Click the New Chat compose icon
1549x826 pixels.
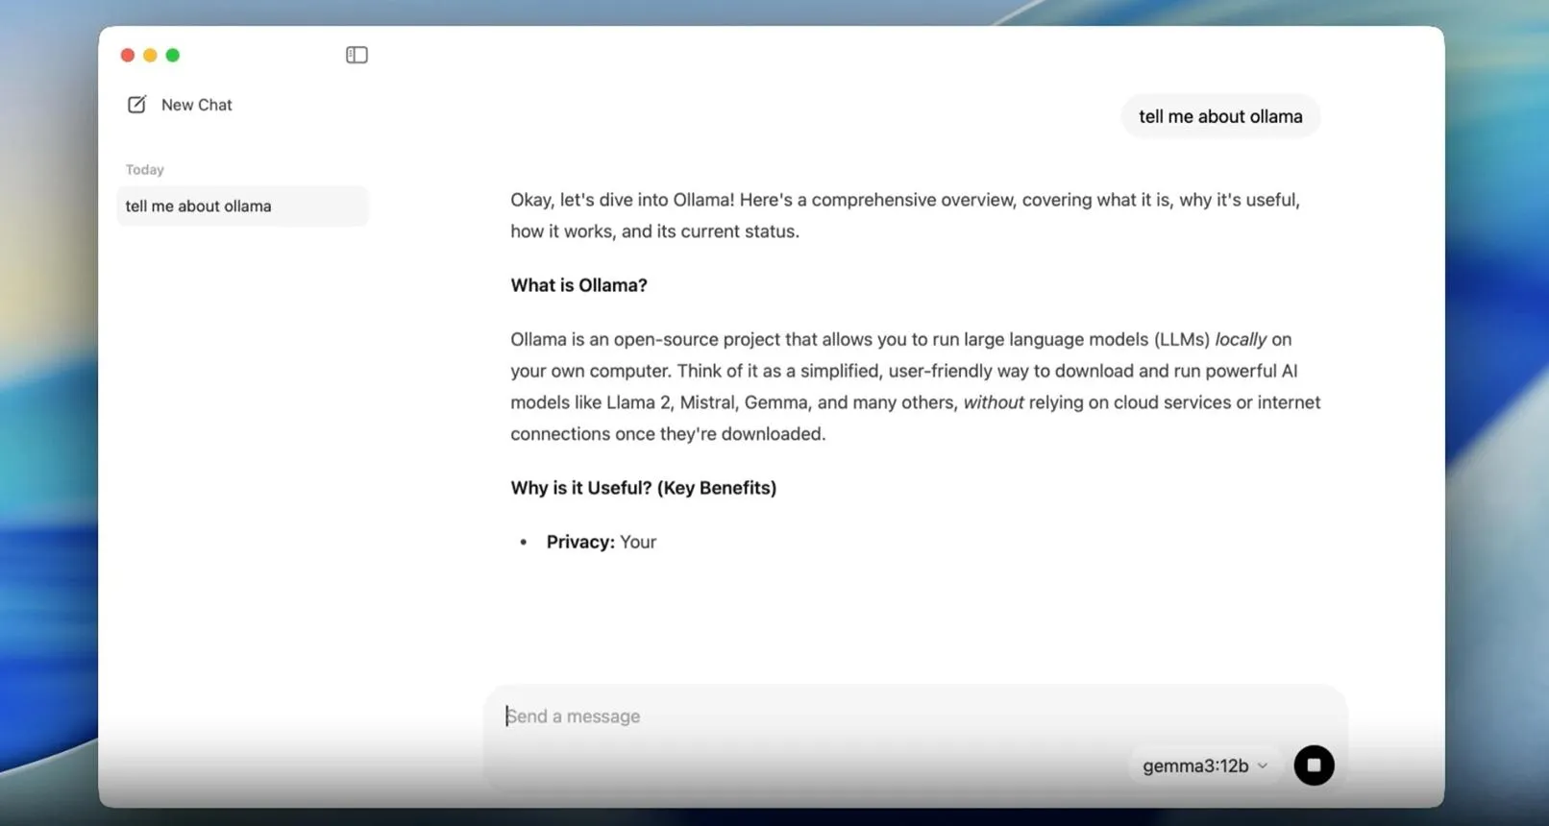point(136,105)
